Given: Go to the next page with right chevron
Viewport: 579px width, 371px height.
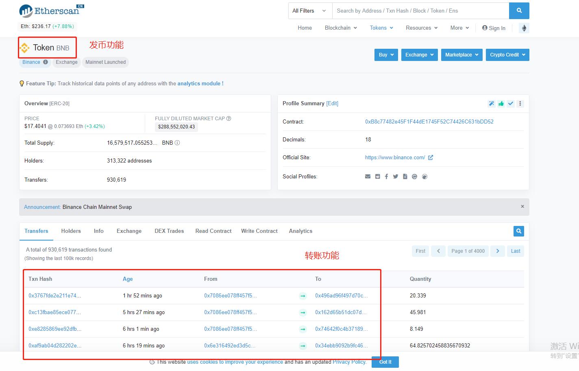Looking at the screenshot, I should click(498, 251).
